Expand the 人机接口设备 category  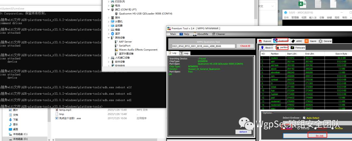[x=109, y=58]
